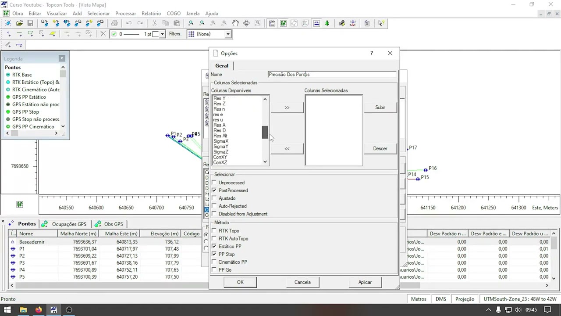Select the Geral tab in Opções
The width and height of the screenshot is (561, 316).
click(222, 65)
